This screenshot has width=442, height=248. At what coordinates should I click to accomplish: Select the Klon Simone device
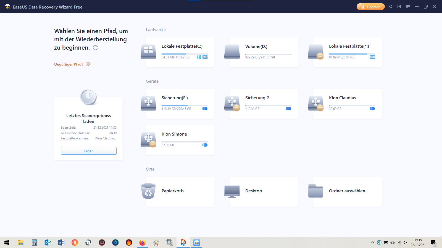180,140
